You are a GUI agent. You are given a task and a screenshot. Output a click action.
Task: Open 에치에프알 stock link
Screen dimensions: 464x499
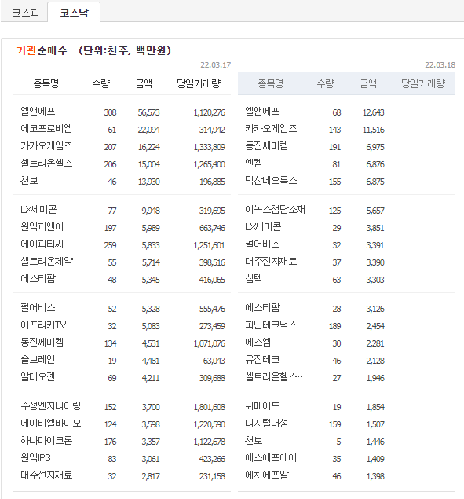click(267, 475)
